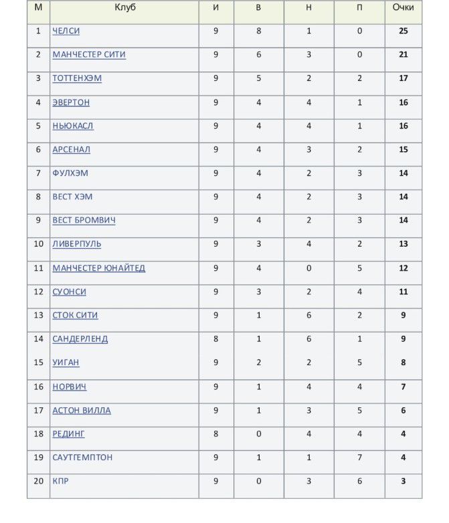Click the УИГАН club link
The height and width of the screenshot is (523, 449).
(66, 362)
